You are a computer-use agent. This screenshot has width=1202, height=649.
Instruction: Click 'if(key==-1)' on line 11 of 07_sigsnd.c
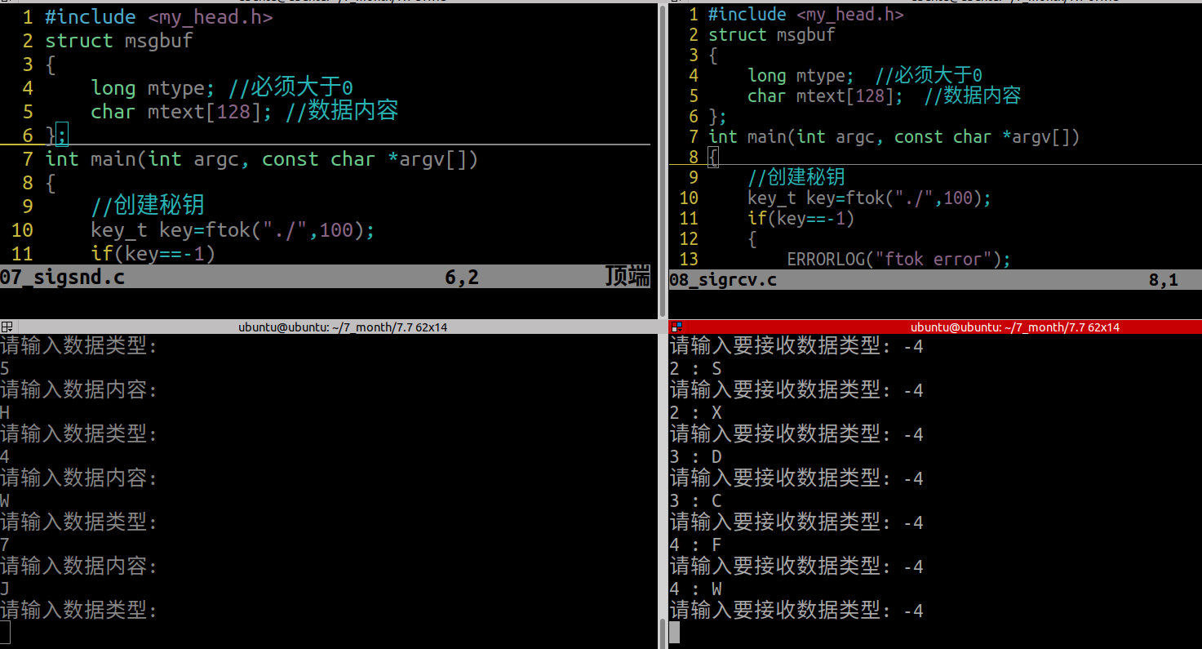153,254
